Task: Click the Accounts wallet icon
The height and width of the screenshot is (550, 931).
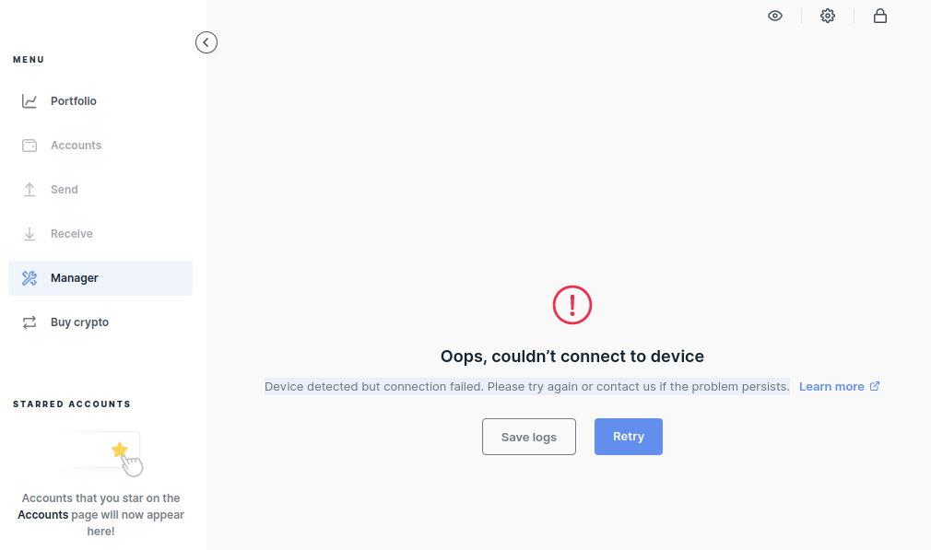Action: click(x=29, y=146)
